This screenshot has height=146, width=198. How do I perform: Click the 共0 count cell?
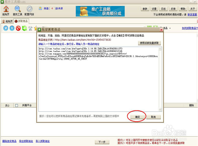(x=7, y=105)
